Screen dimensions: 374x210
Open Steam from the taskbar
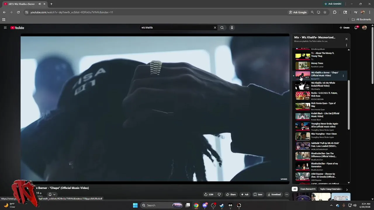click(x=222, y=205)
